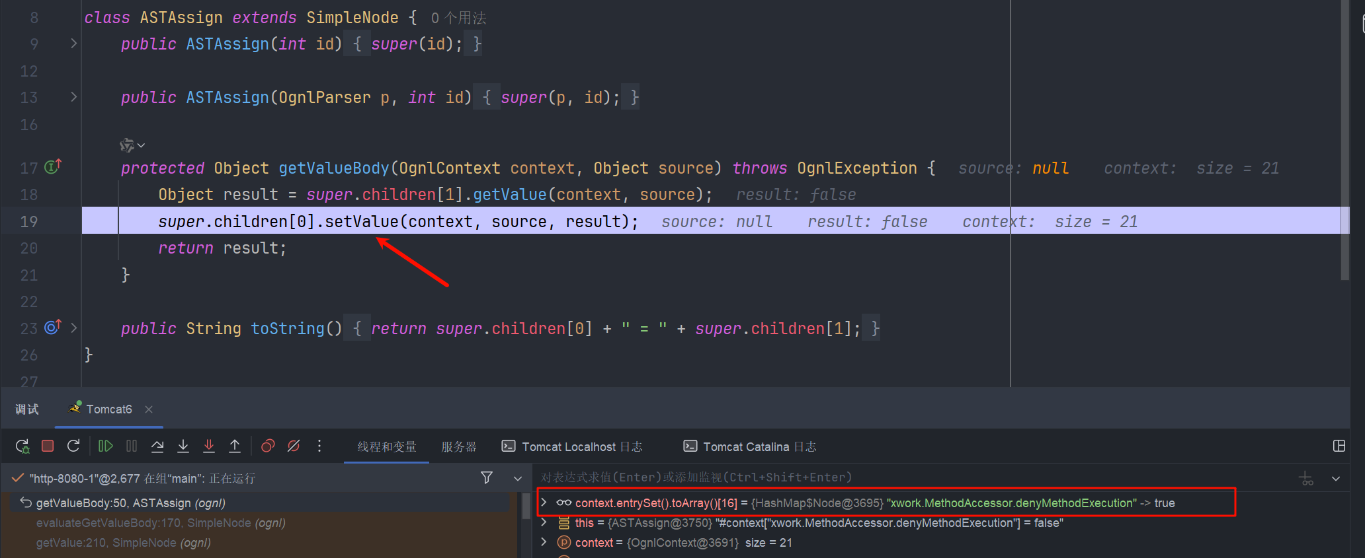The height and width of the screenshot is (558, 1365).
Task: Click the 'context' parameter P icon
Action: click(563, 542)
